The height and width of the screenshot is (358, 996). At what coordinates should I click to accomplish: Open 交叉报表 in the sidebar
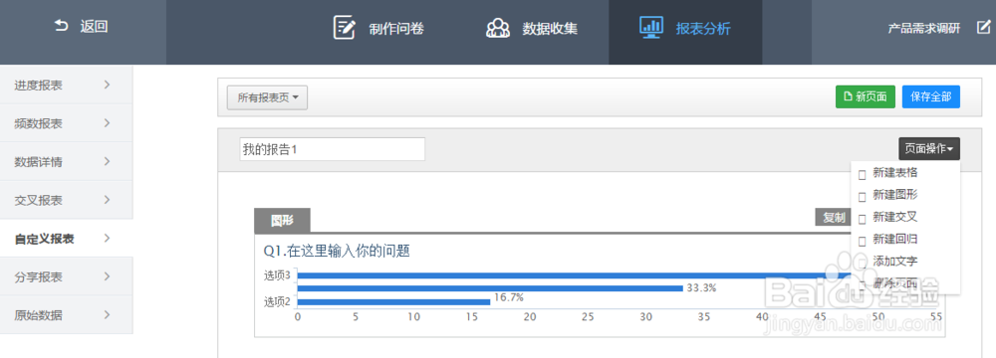tap(66, 200)
